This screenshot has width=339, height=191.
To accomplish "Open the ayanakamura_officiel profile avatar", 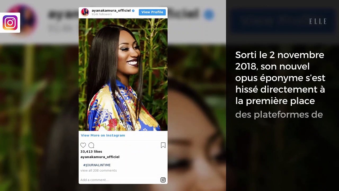I will [x=85, y=12].
